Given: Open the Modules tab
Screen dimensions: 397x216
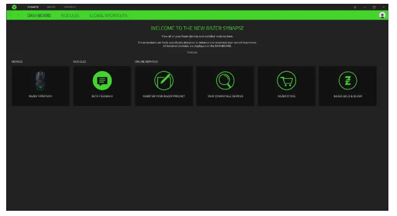Looking at the screenshot, I should click(70, 15).
